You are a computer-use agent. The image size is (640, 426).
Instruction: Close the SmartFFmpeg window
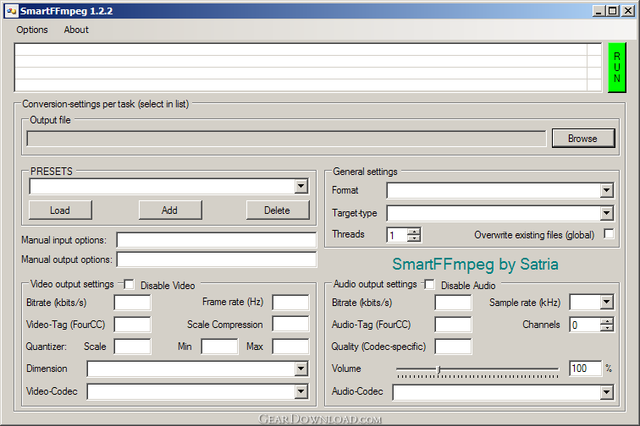628,11
